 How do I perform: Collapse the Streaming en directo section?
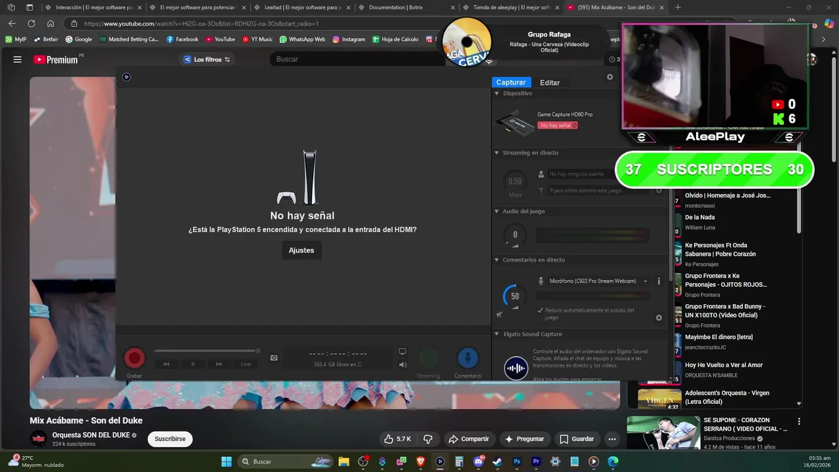[497, 153]
